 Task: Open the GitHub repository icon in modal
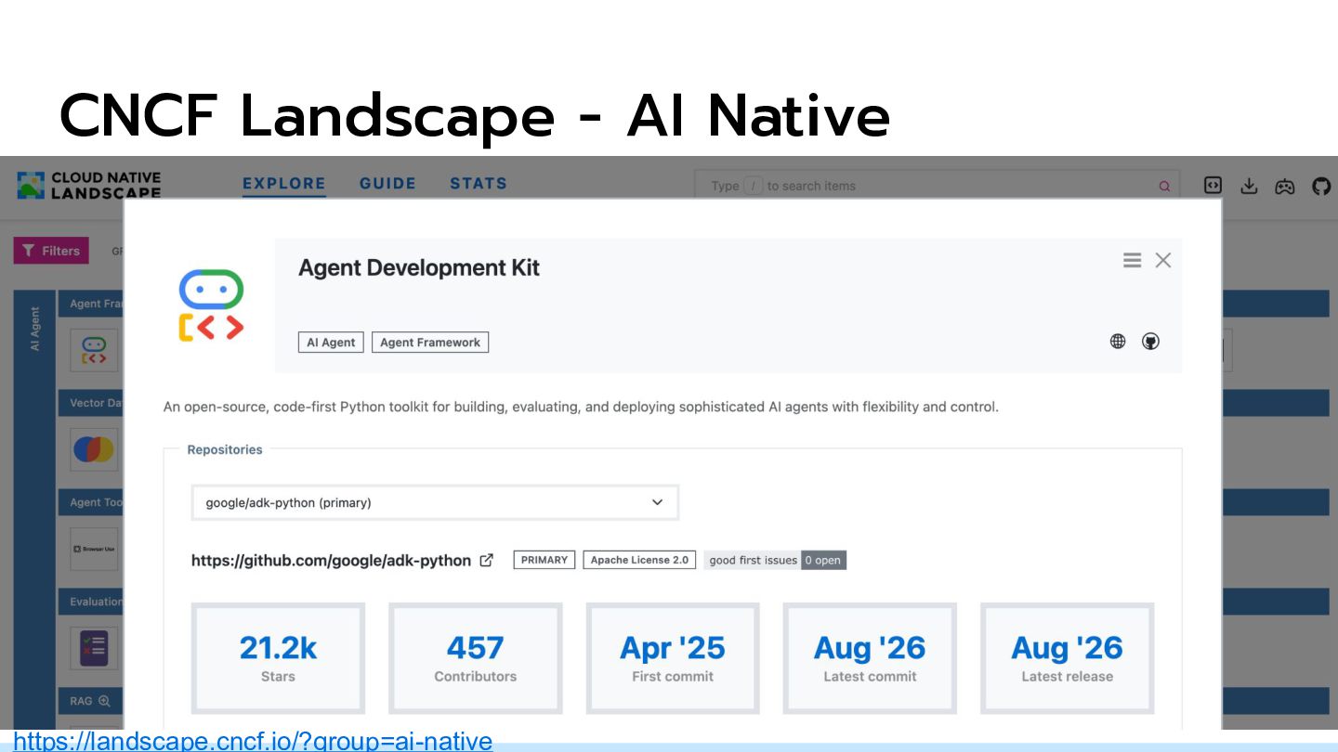pos(1150,342)
